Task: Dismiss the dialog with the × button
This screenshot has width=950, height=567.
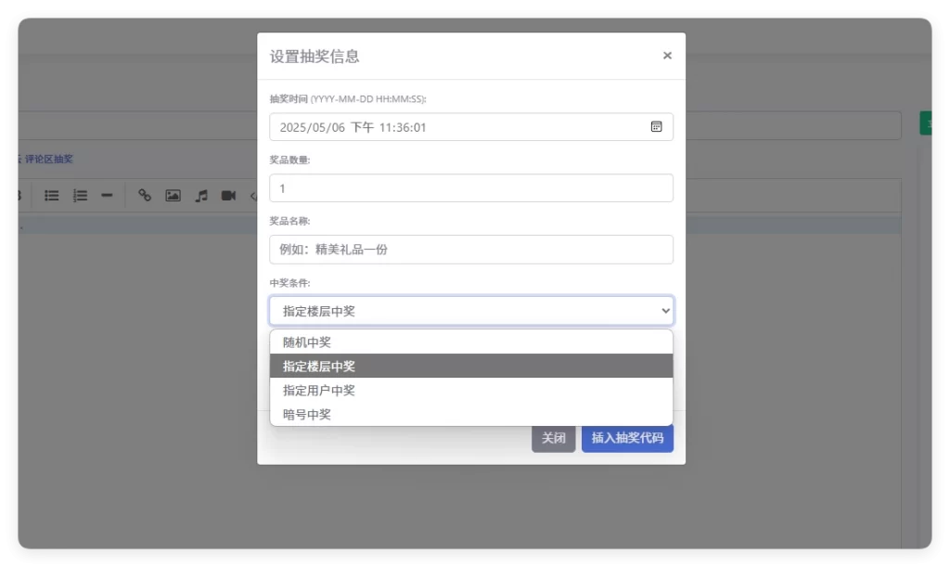Action: tap(667, 56)
